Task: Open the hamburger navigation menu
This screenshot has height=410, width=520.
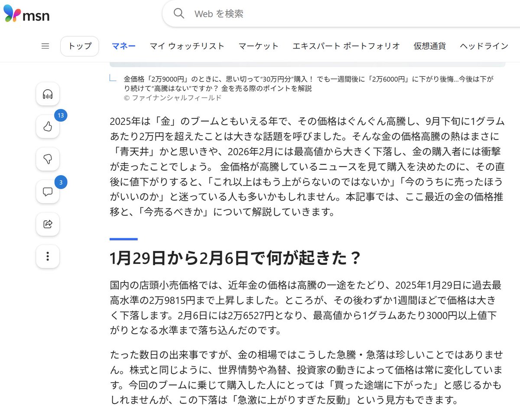Action: click(x=45, y=46)
